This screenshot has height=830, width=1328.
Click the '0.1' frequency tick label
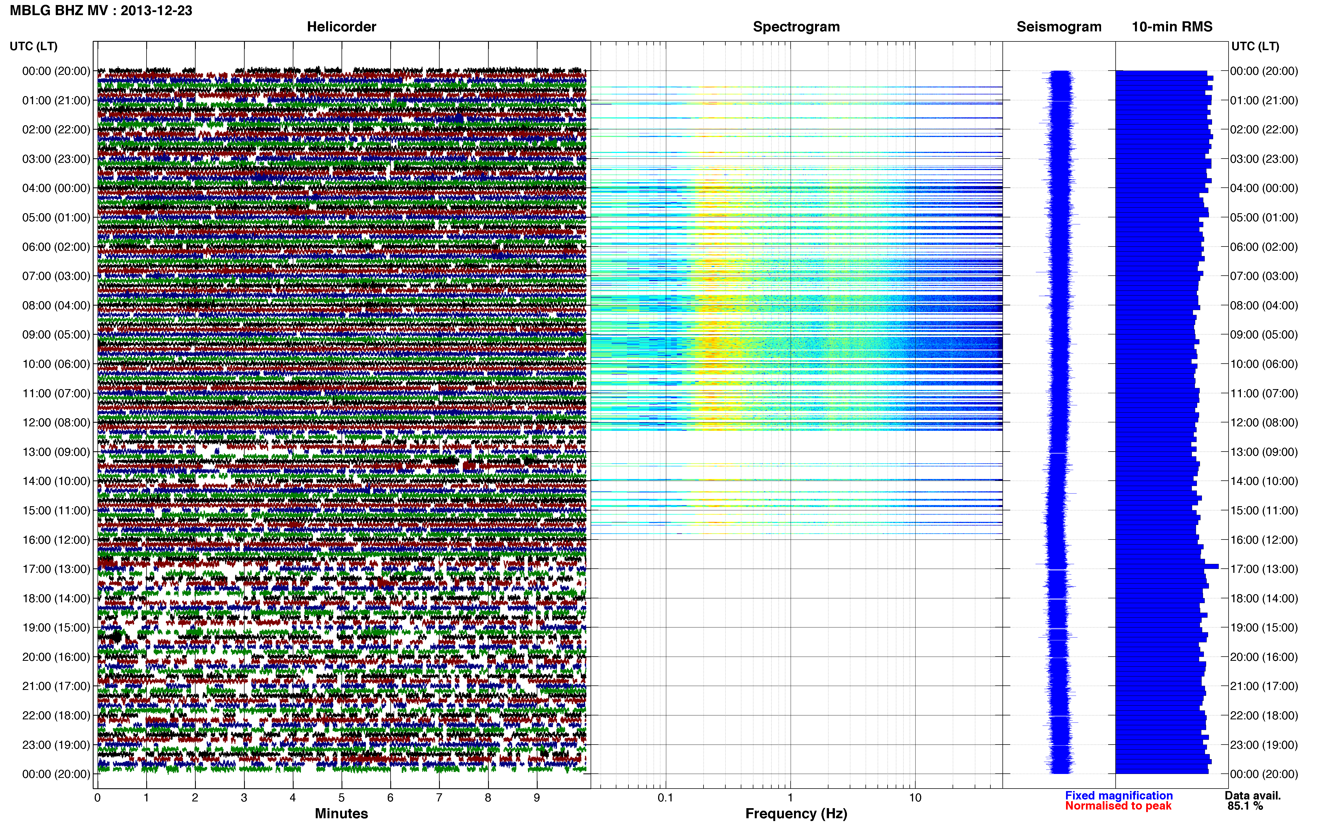click(665, 798)
